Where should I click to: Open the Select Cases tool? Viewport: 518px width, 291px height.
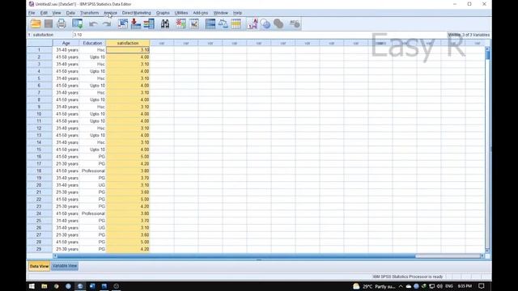coord(236,23)
